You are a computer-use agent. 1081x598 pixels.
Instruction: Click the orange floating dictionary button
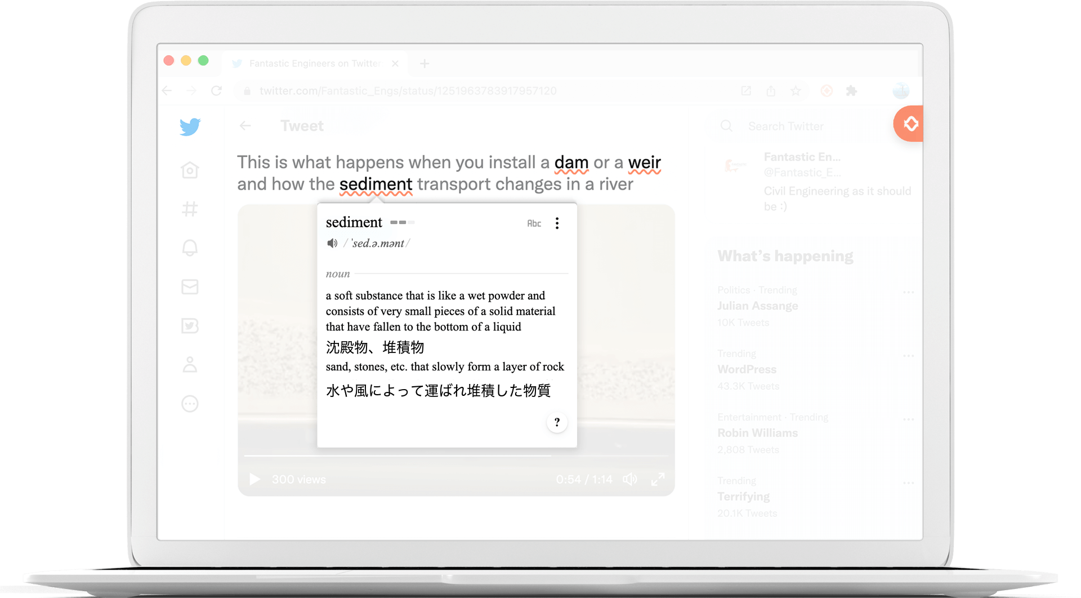(x=909, y=123)
